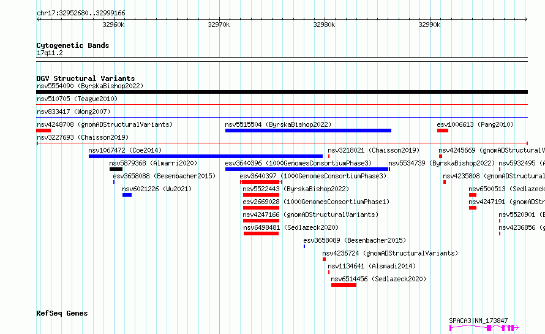The height and width of the screenshot is (334, 545).
Task: Select the nsv510705 (Teague2010) variant label
Action: tap(77, 99)
